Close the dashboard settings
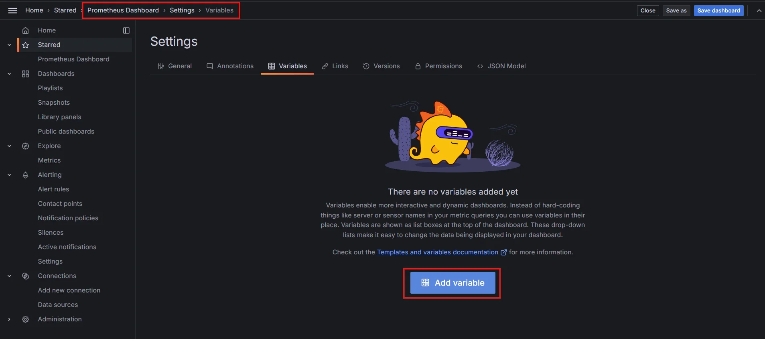Image resolution: width=765 pixels, height=339 pixels. [648, 11]
